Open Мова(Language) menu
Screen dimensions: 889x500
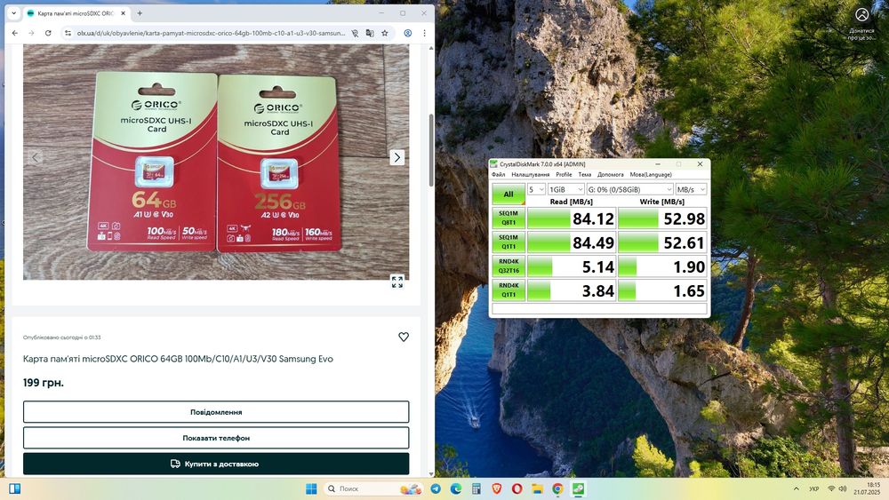coord(651,174)
